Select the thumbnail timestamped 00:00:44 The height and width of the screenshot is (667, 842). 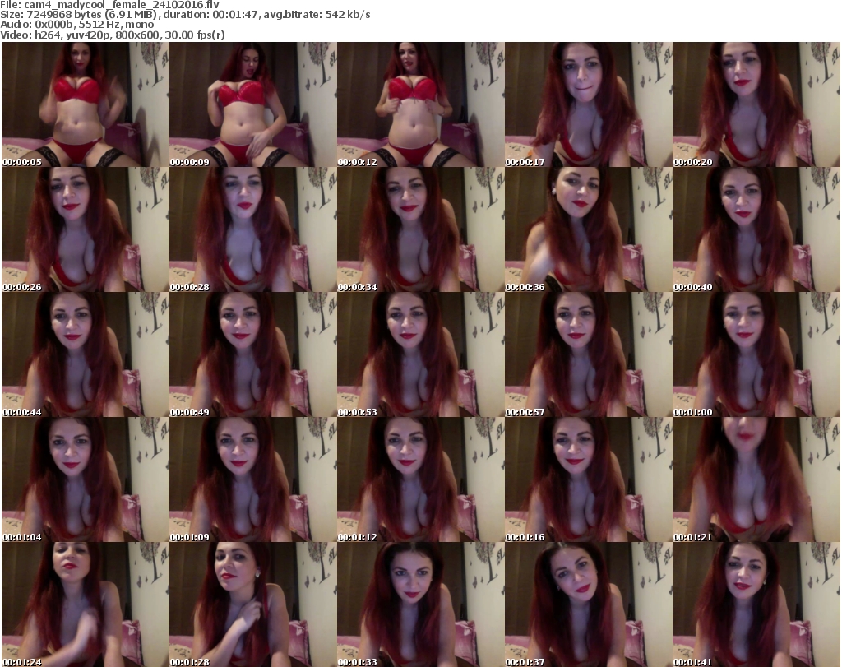coord(86,354)
